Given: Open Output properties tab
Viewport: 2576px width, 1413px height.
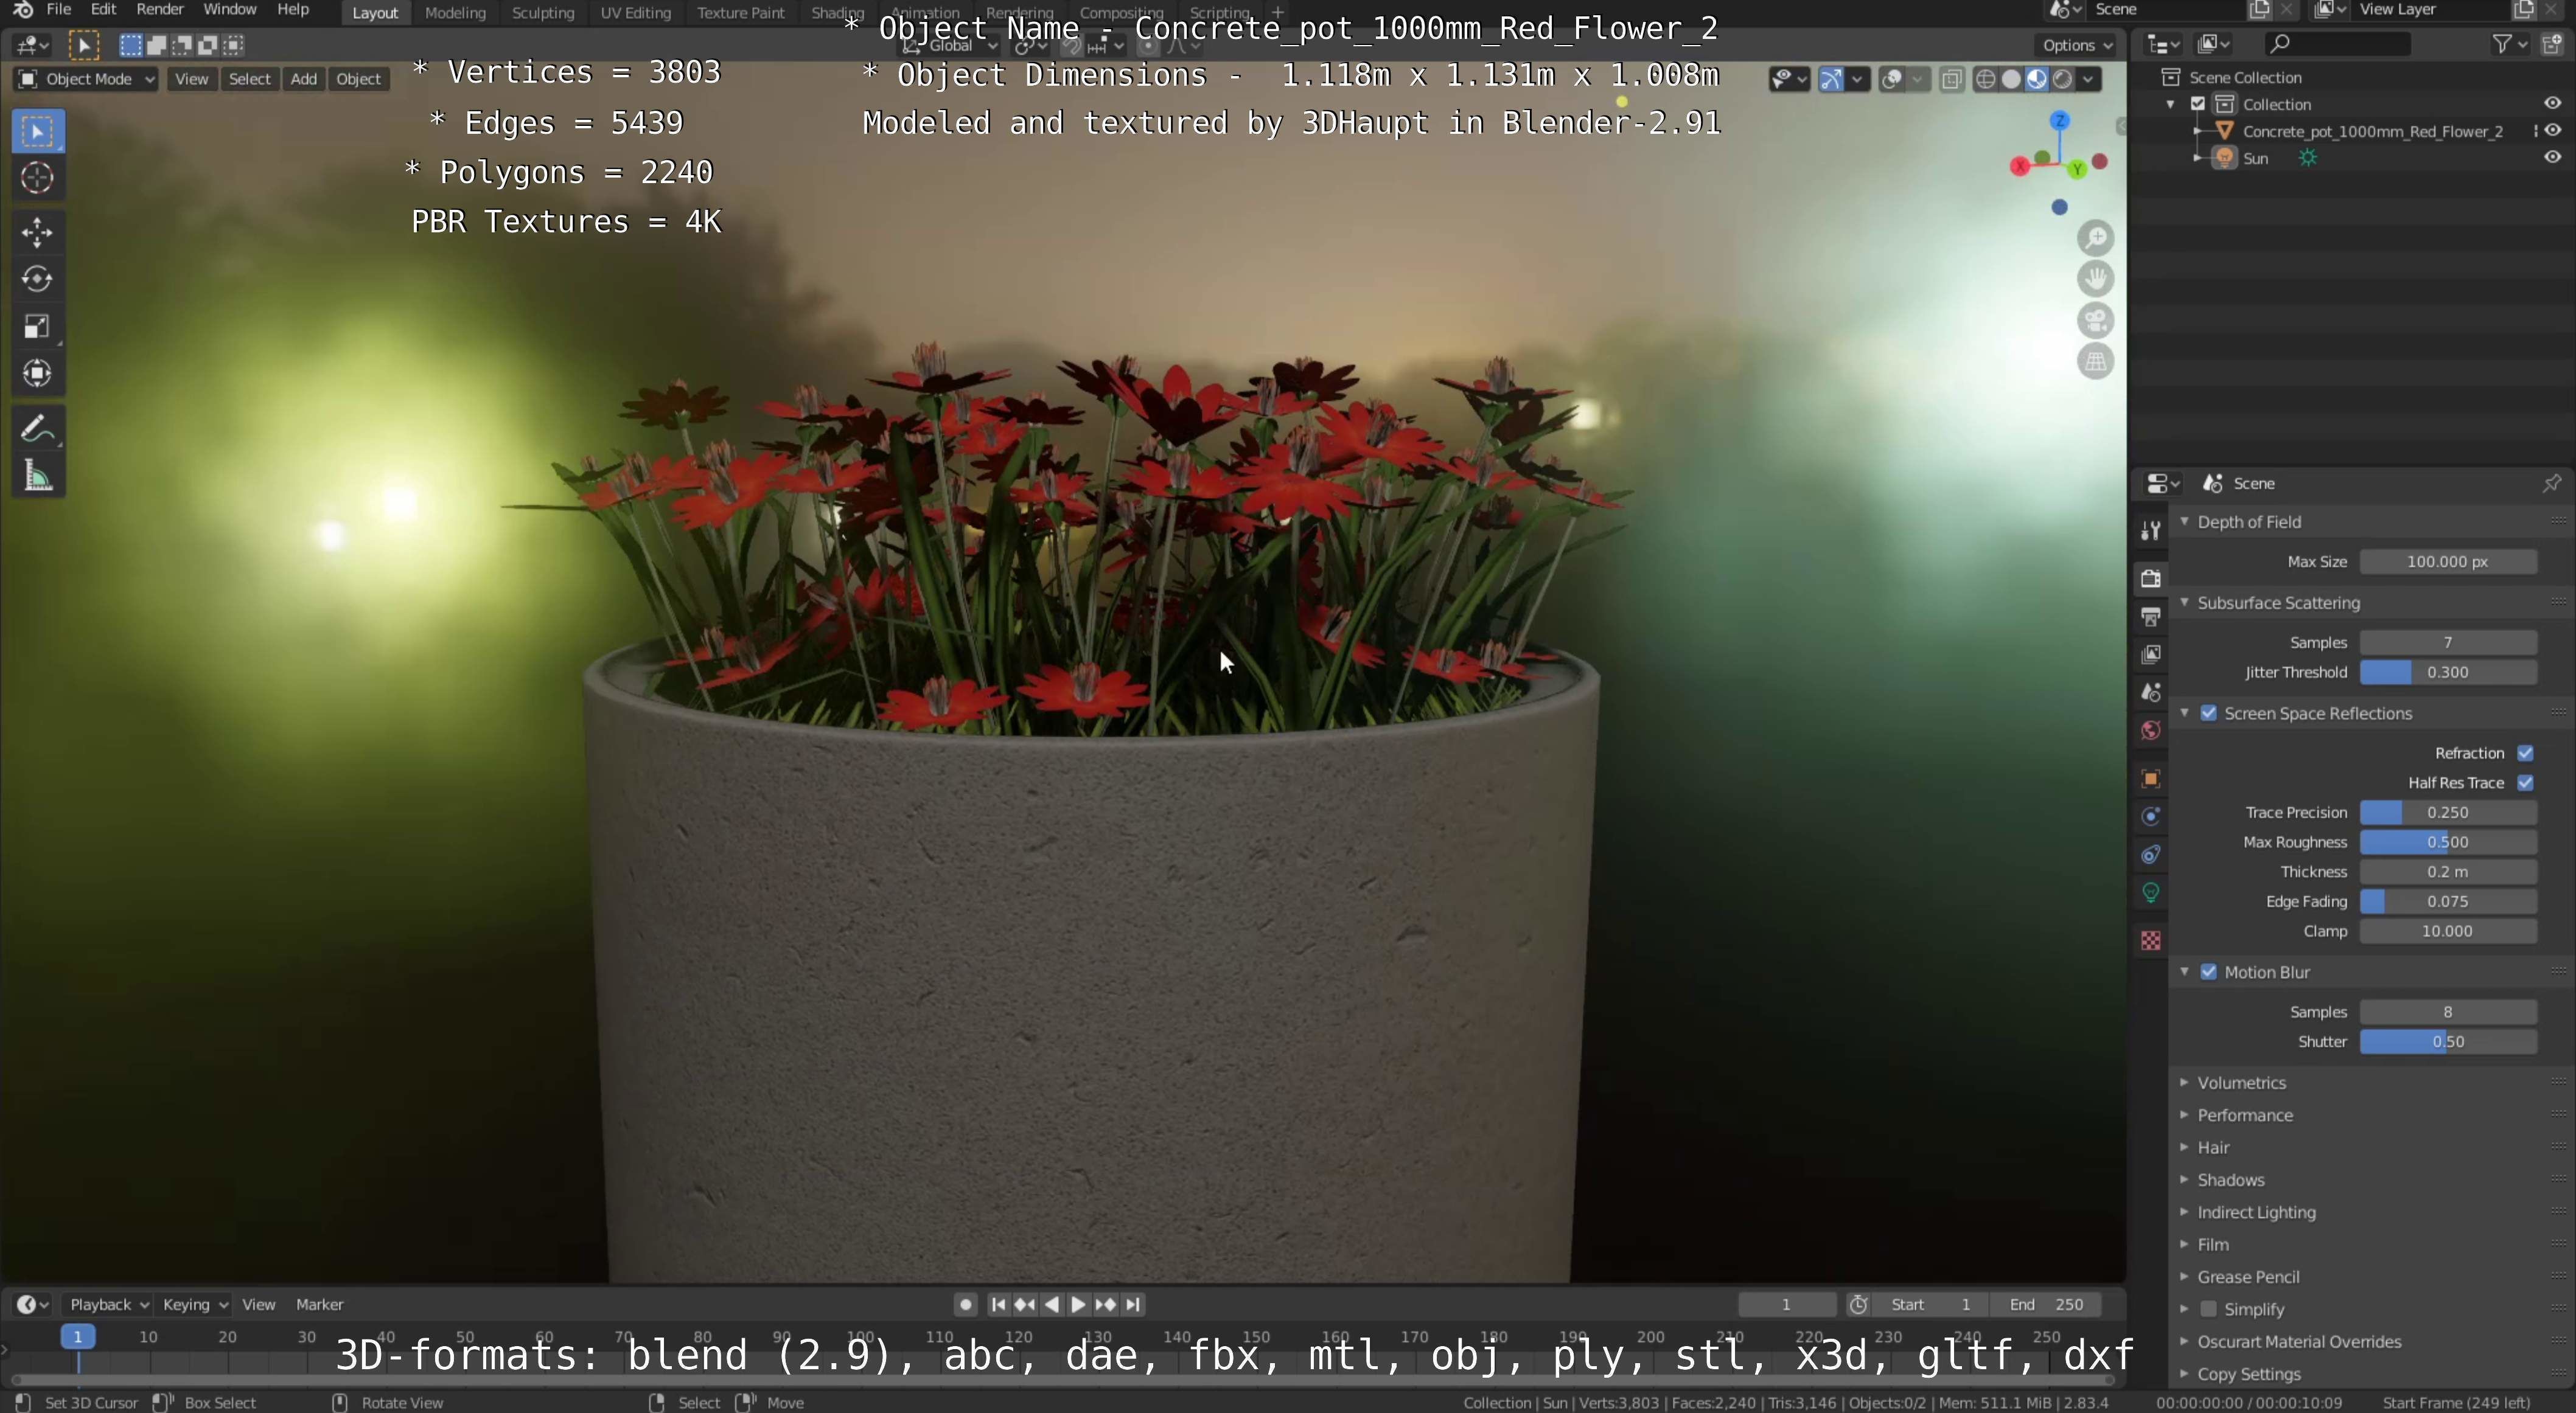Looking at the screenshot, I should pos(2151,617).
